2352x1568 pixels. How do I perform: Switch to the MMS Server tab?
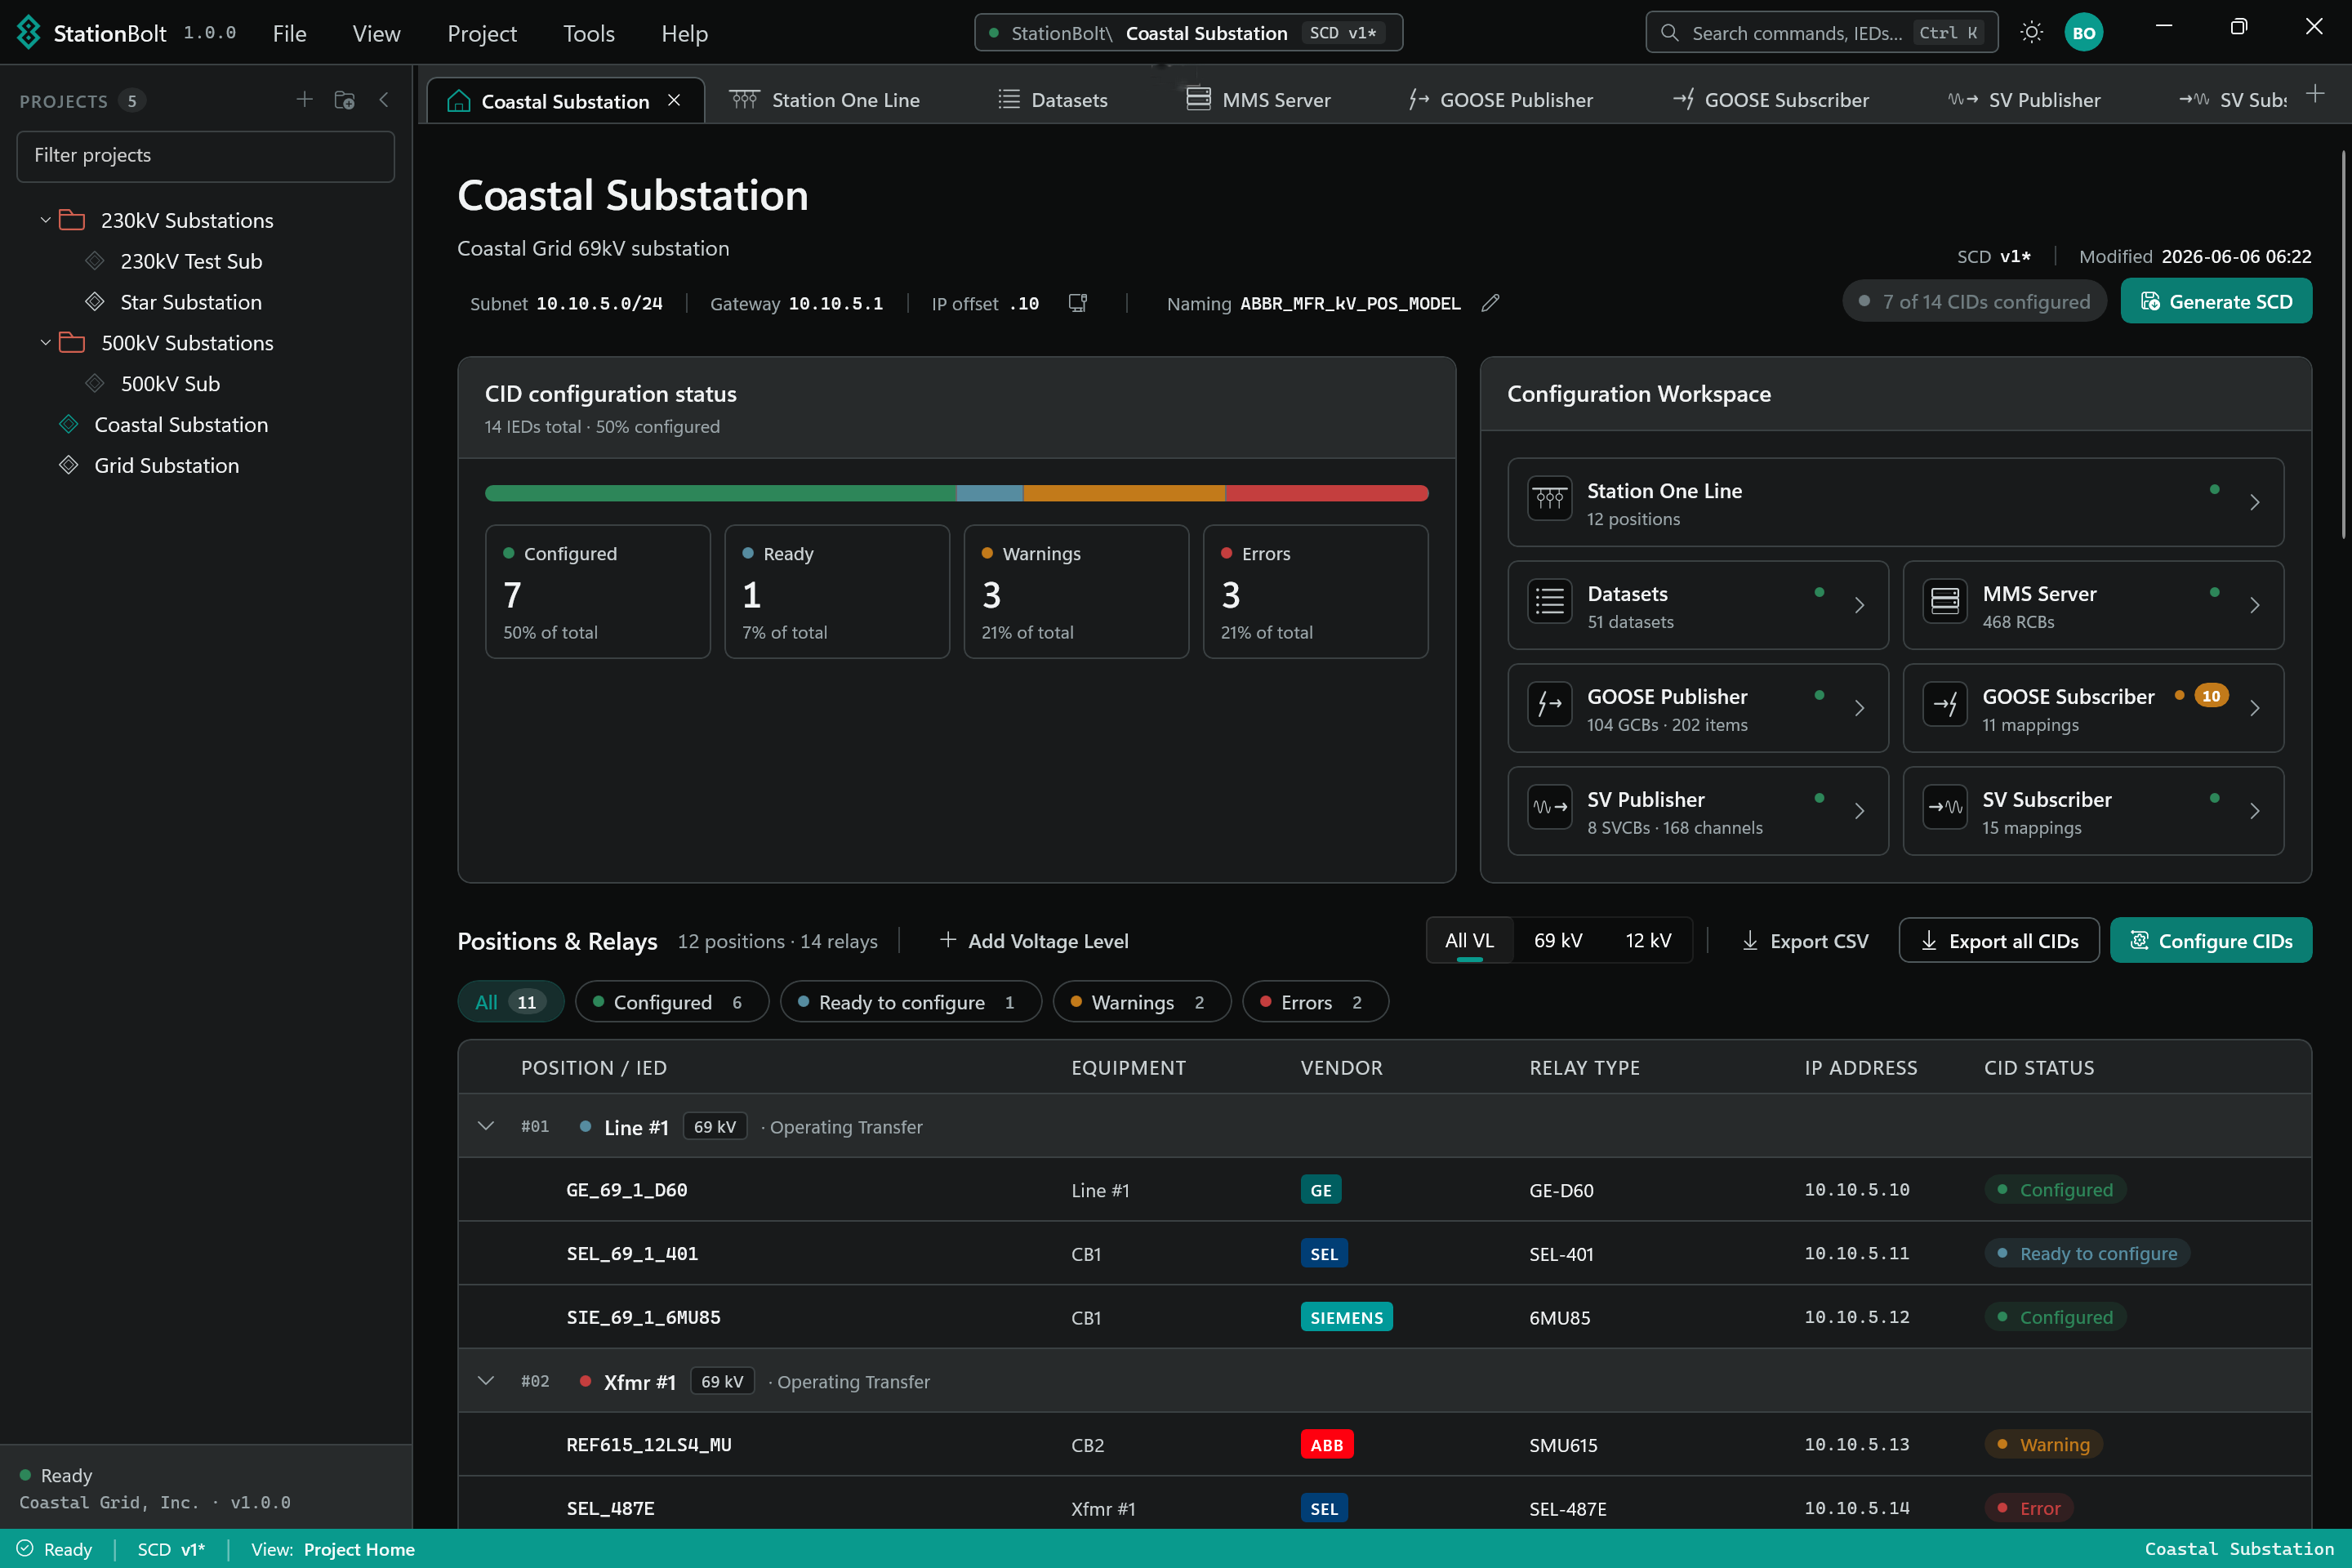[1258, 100]
